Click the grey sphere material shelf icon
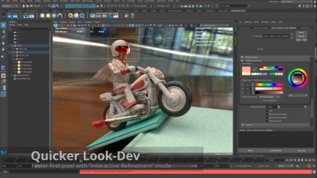317x178 pixels. 76,15
